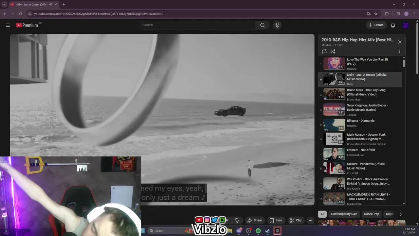Select the All filter chip
The image size is (419, 236).
coord(322,214)
